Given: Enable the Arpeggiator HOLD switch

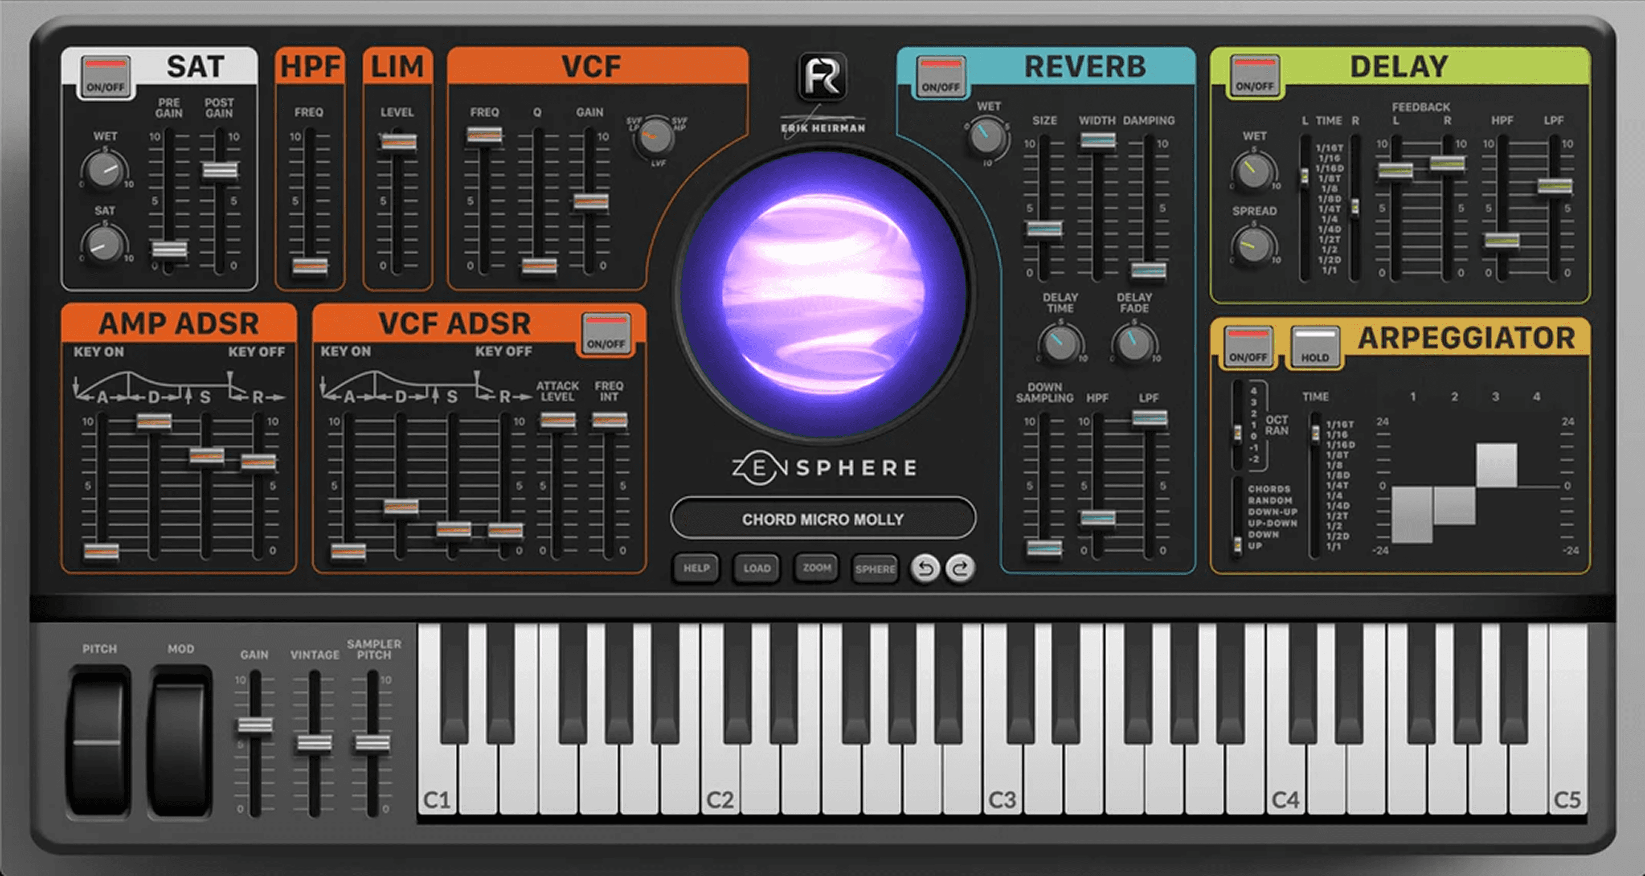Looking at the screenshot, I should pos(1315,347).
